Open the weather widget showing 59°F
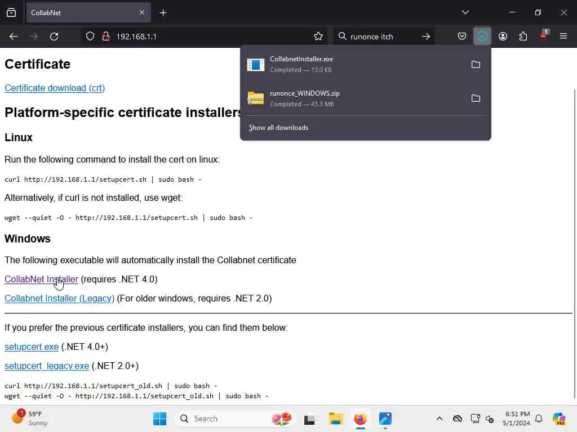577x432 pixels. point(29,418)
